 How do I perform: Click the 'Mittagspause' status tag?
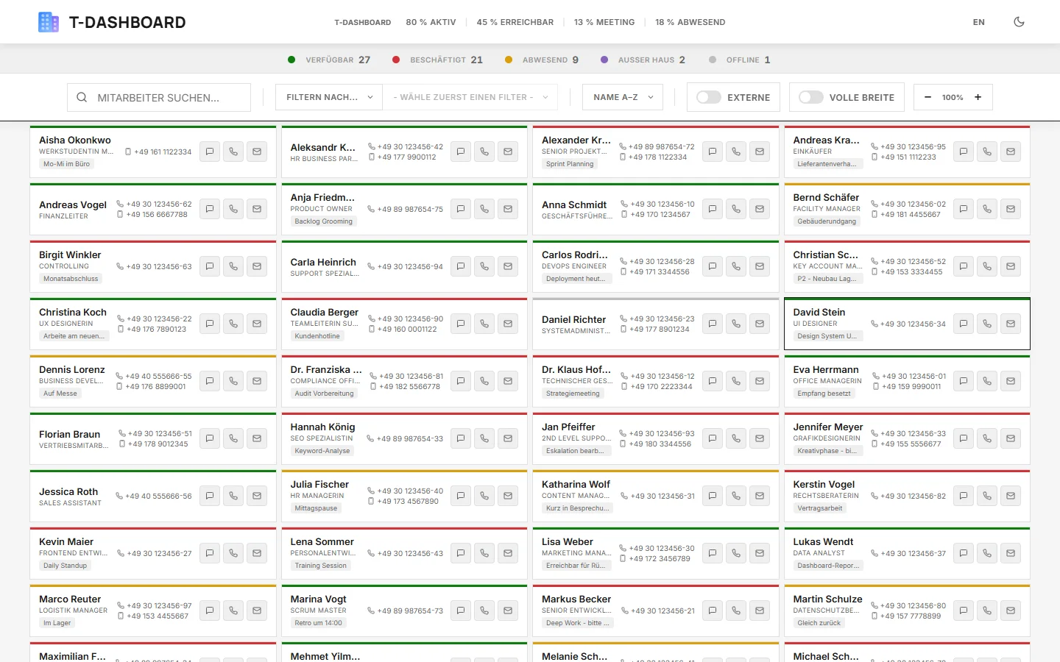(x=316, y=508)
